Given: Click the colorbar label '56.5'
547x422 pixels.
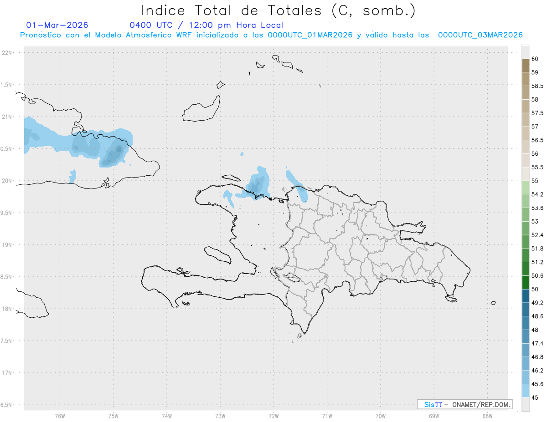Looking at the screenshot, I should (537, 140).
